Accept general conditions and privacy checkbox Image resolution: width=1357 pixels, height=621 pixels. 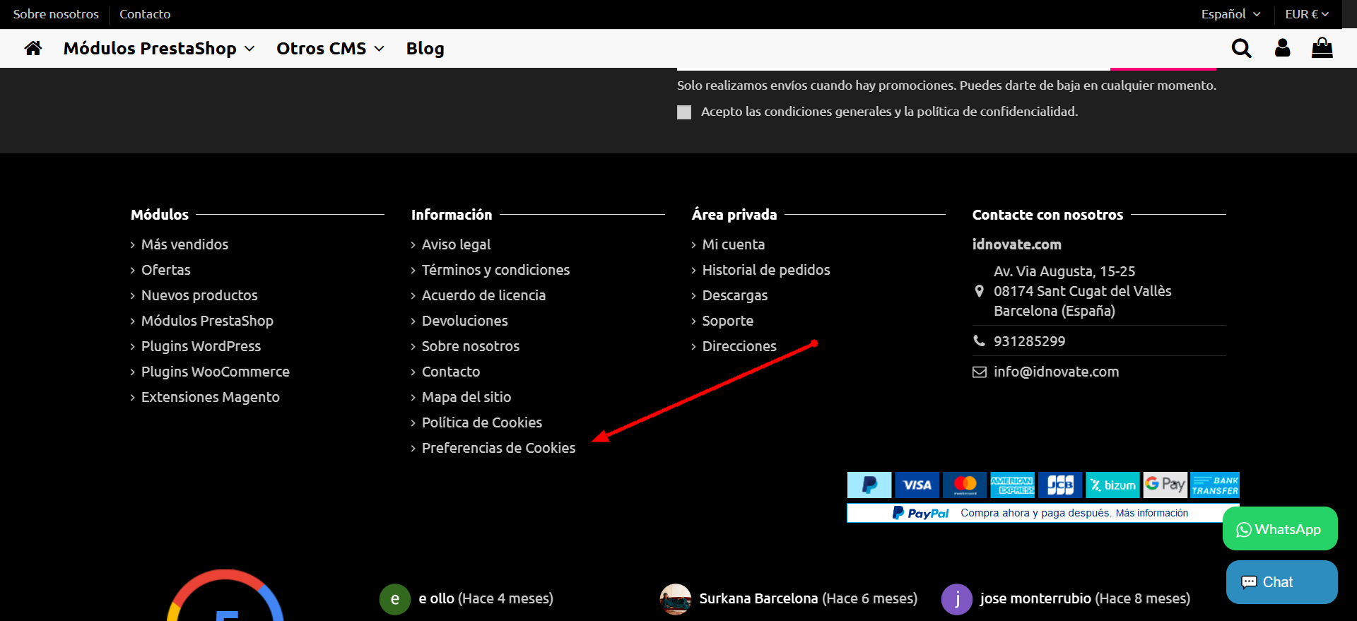(x=684, y=112)
